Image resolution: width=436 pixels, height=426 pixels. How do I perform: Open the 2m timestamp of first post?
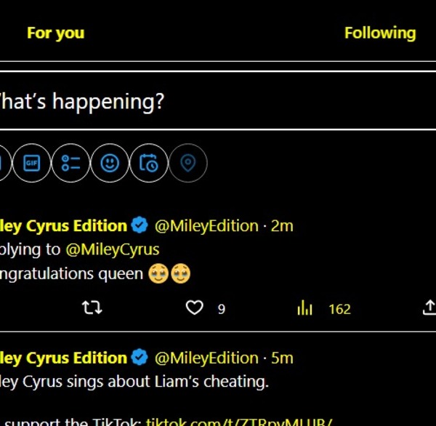[x=282, y=226]
